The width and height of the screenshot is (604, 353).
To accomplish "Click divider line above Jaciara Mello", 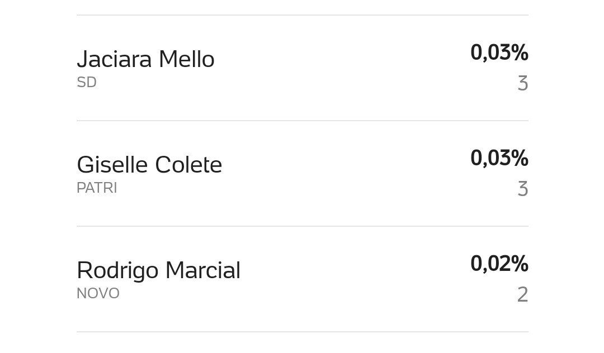I will coord(303,16).
